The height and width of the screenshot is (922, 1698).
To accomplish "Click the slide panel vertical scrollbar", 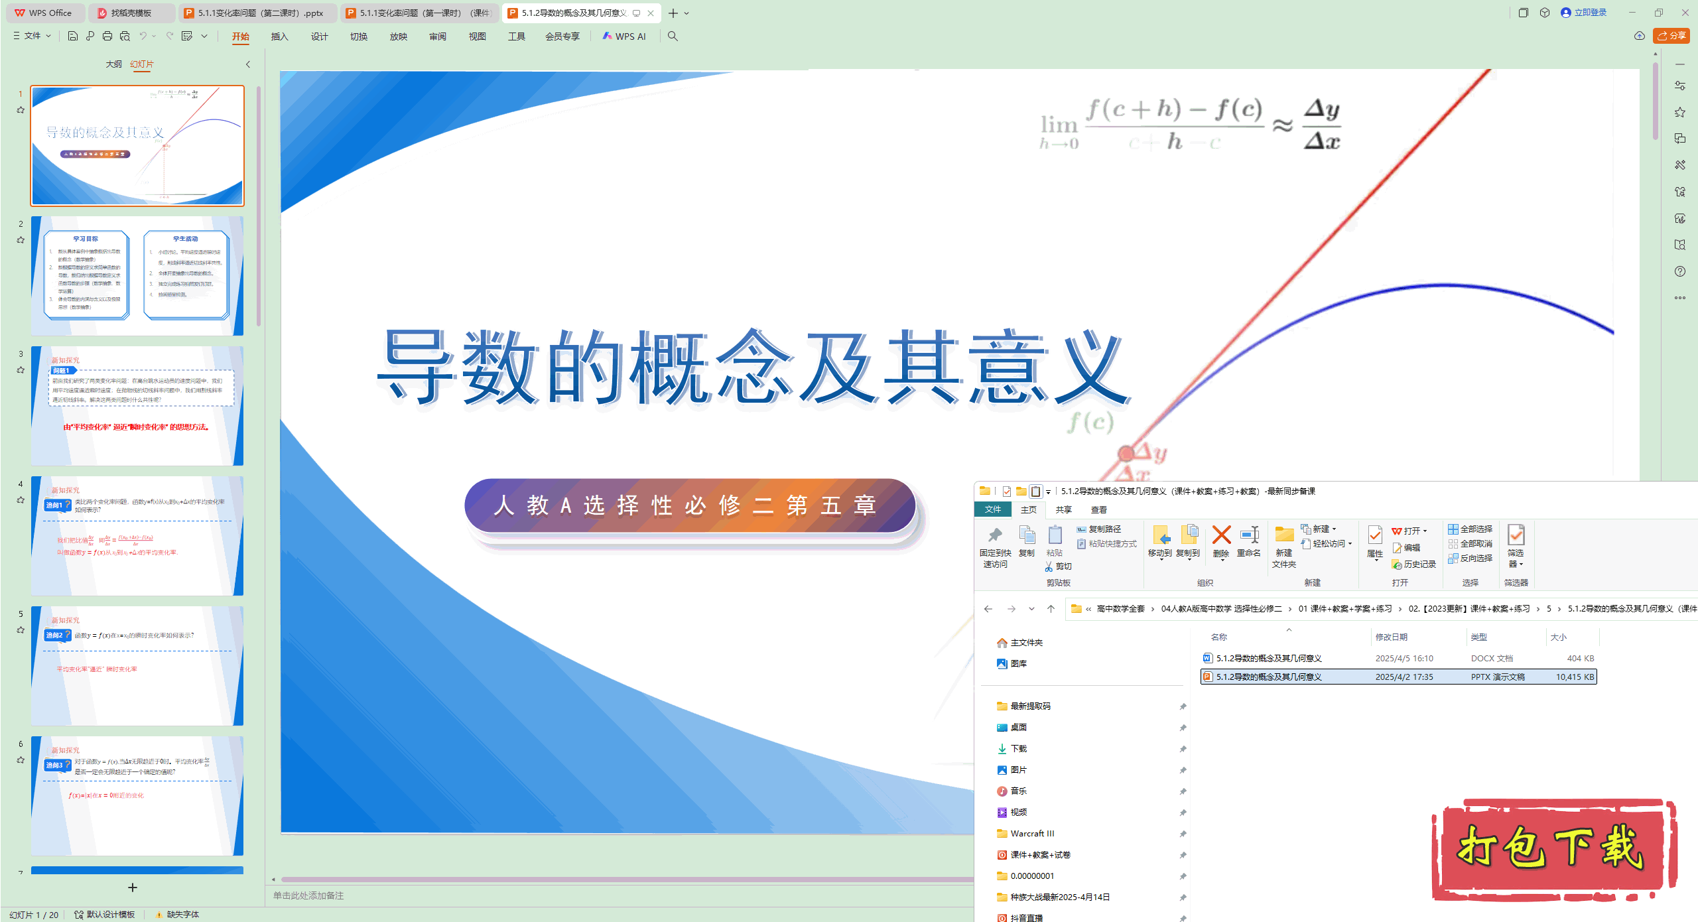I will coord(259,206).
